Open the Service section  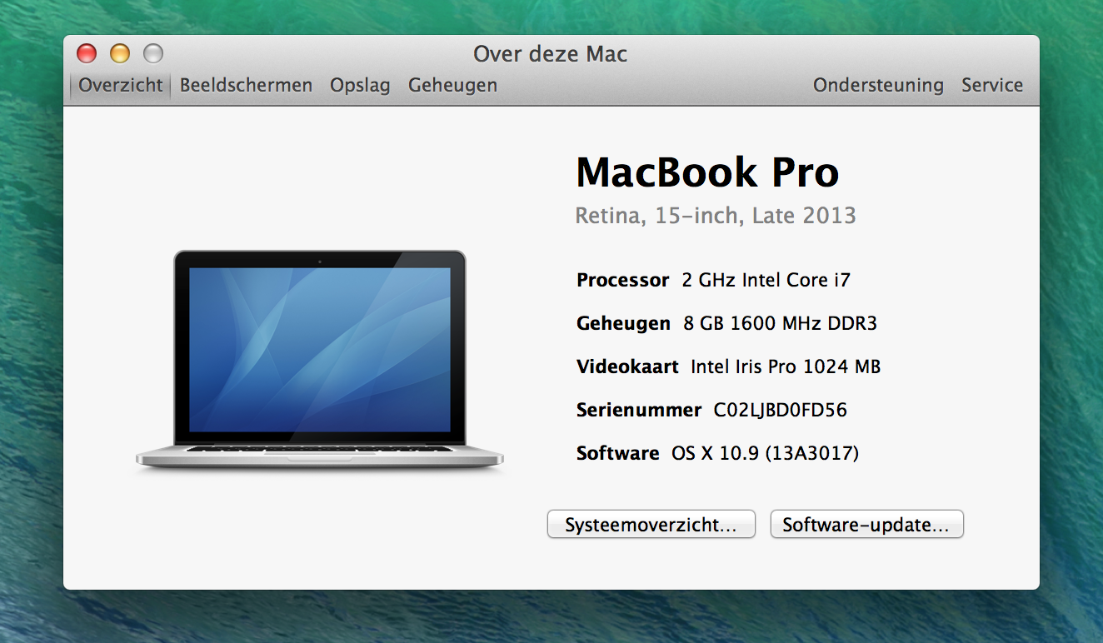pyautogui.click(x=992, y=85)
